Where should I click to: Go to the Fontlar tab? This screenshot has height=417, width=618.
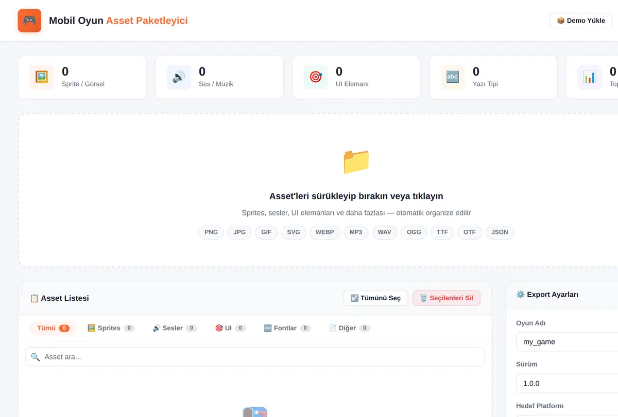[x=287, y=328]
